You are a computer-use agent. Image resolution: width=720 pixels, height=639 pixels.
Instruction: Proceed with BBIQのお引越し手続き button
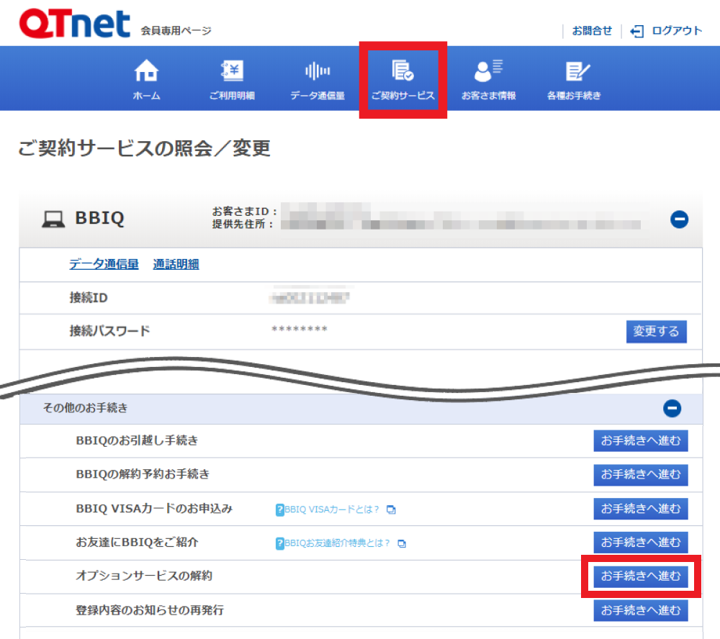click(640, 440)
